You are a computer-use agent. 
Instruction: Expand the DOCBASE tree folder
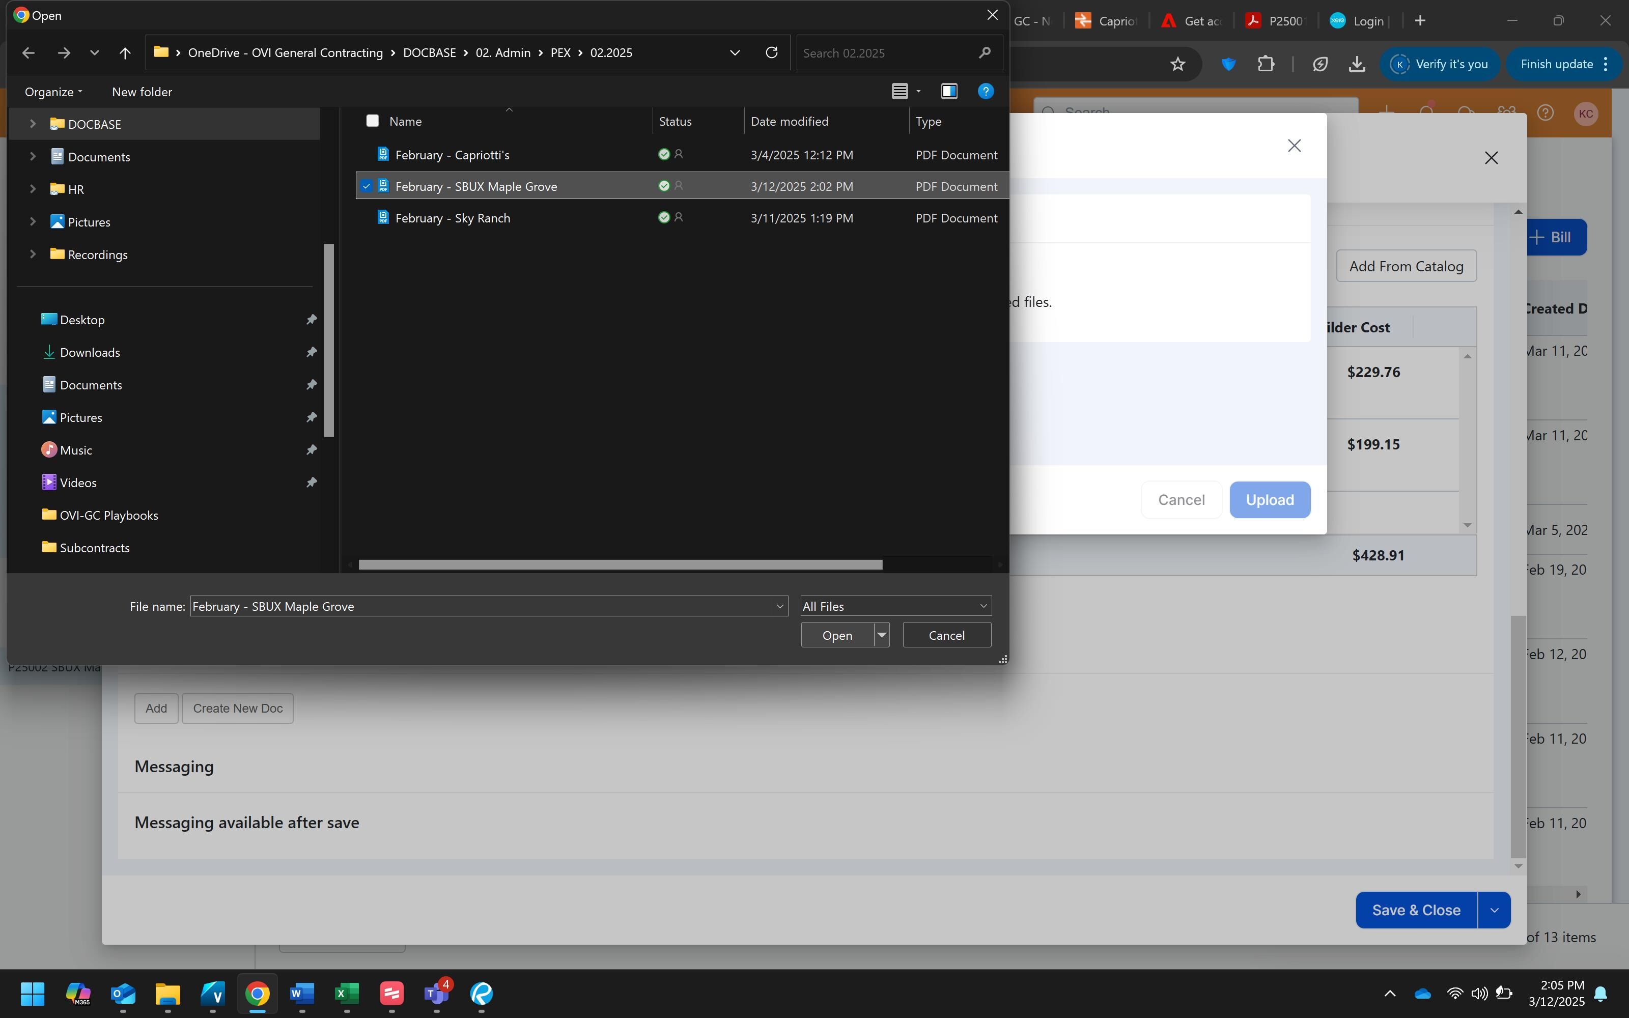tap(32, 124)
